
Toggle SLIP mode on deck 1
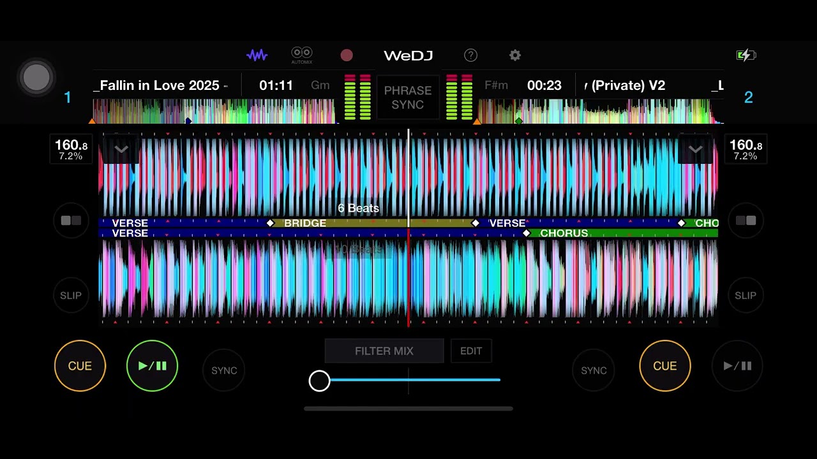coord(71,295)
